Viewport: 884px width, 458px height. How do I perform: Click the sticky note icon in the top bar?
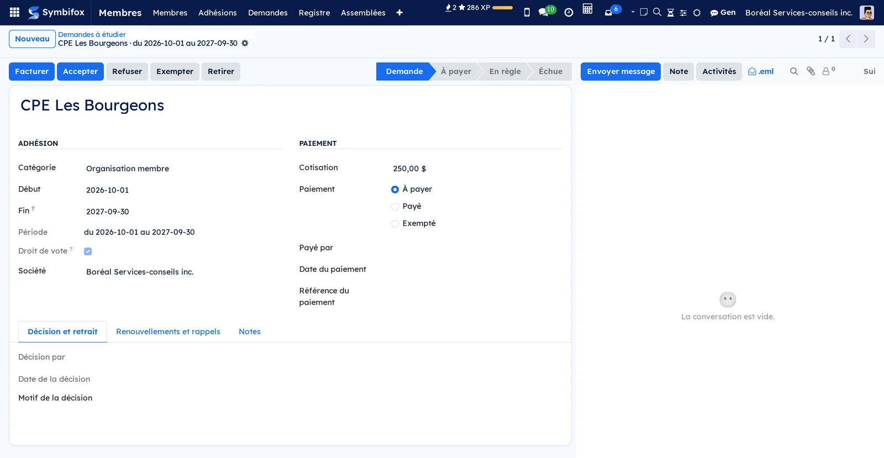[x=644, y=12]
